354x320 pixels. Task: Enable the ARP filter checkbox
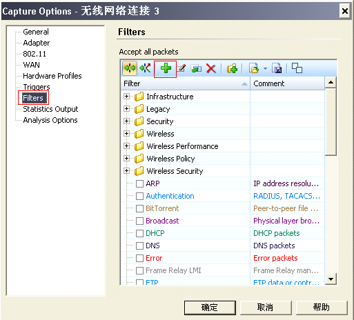(139, 184)
